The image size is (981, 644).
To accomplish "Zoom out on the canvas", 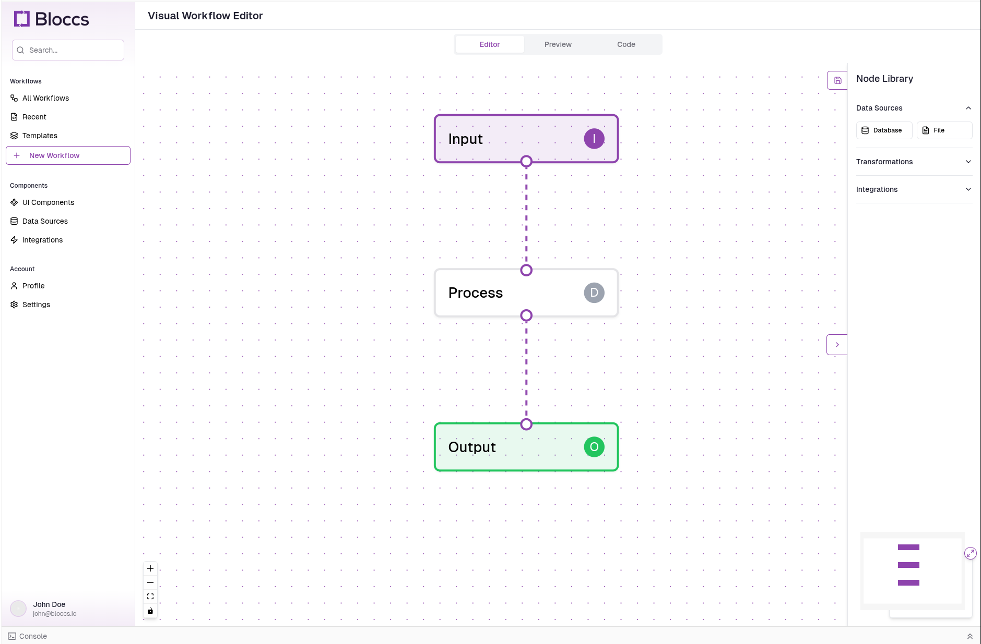I will pyautogui.click(x=150, y=582).
